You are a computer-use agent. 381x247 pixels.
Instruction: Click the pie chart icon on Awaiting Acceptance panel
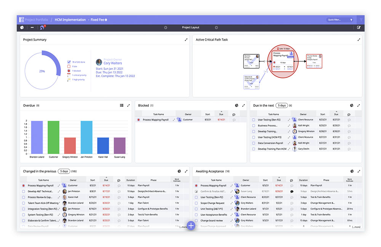tap(352, 171)
